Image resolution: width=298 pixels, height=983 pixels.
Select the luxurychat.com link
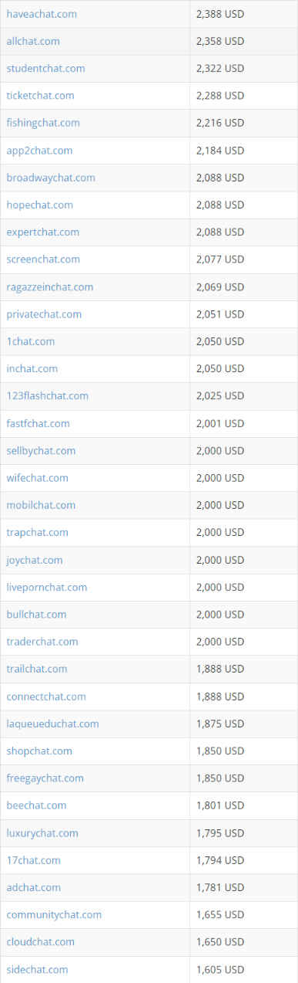click(x=42, y=833)
